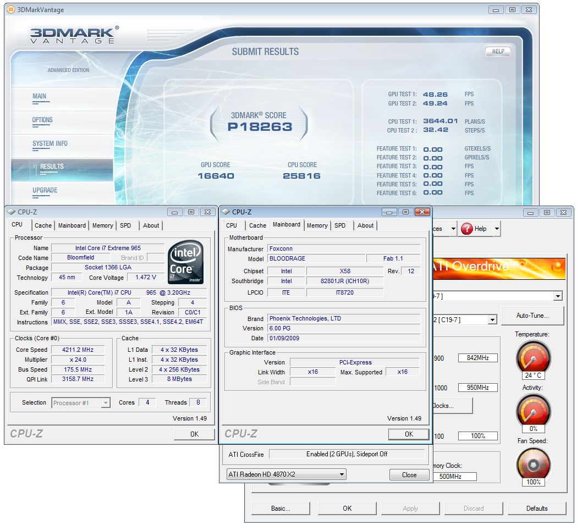Maximize the ATI Catalyst window
577x525 pixels.
(x=547, y=213)
